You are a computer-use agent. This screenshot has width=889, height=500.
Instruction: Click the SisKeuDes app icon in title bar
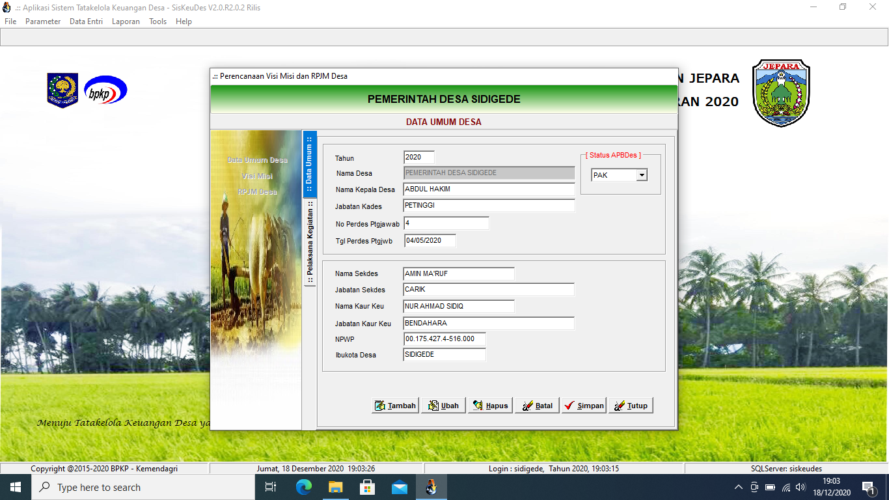tap(7, 7)
